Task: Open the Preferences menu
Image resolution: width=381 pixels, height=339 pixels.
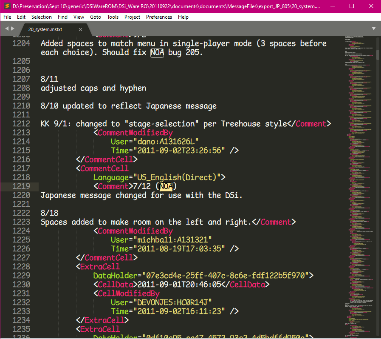Action: (x=159, y=17)
